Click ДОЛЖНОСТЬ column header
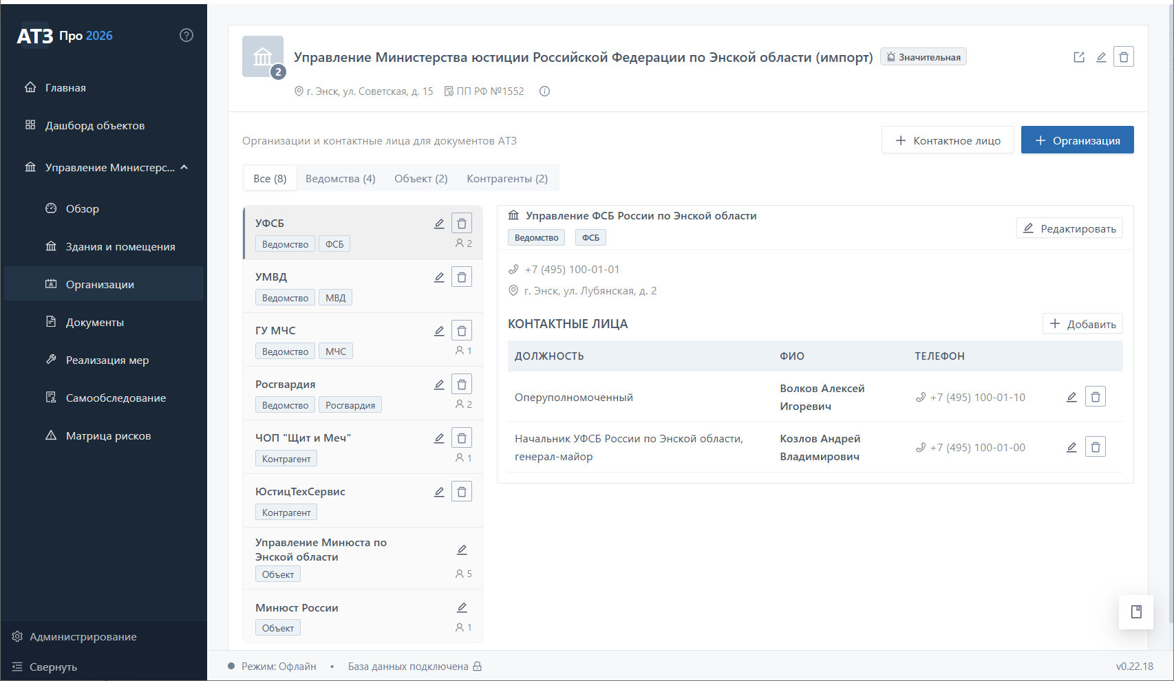Image resolution: width=1174 pixels, height=681 pixels. [549, 356]
